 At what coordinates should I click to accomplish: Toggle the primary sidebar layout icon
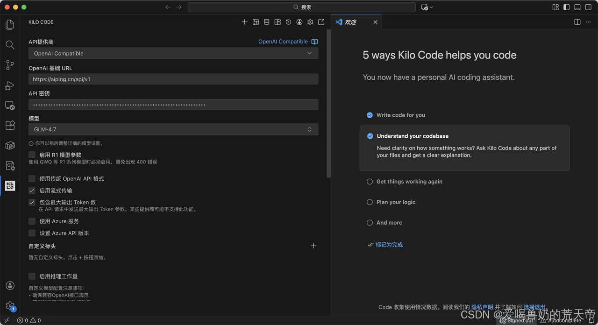pyautogui.click(x=566, y=7)
